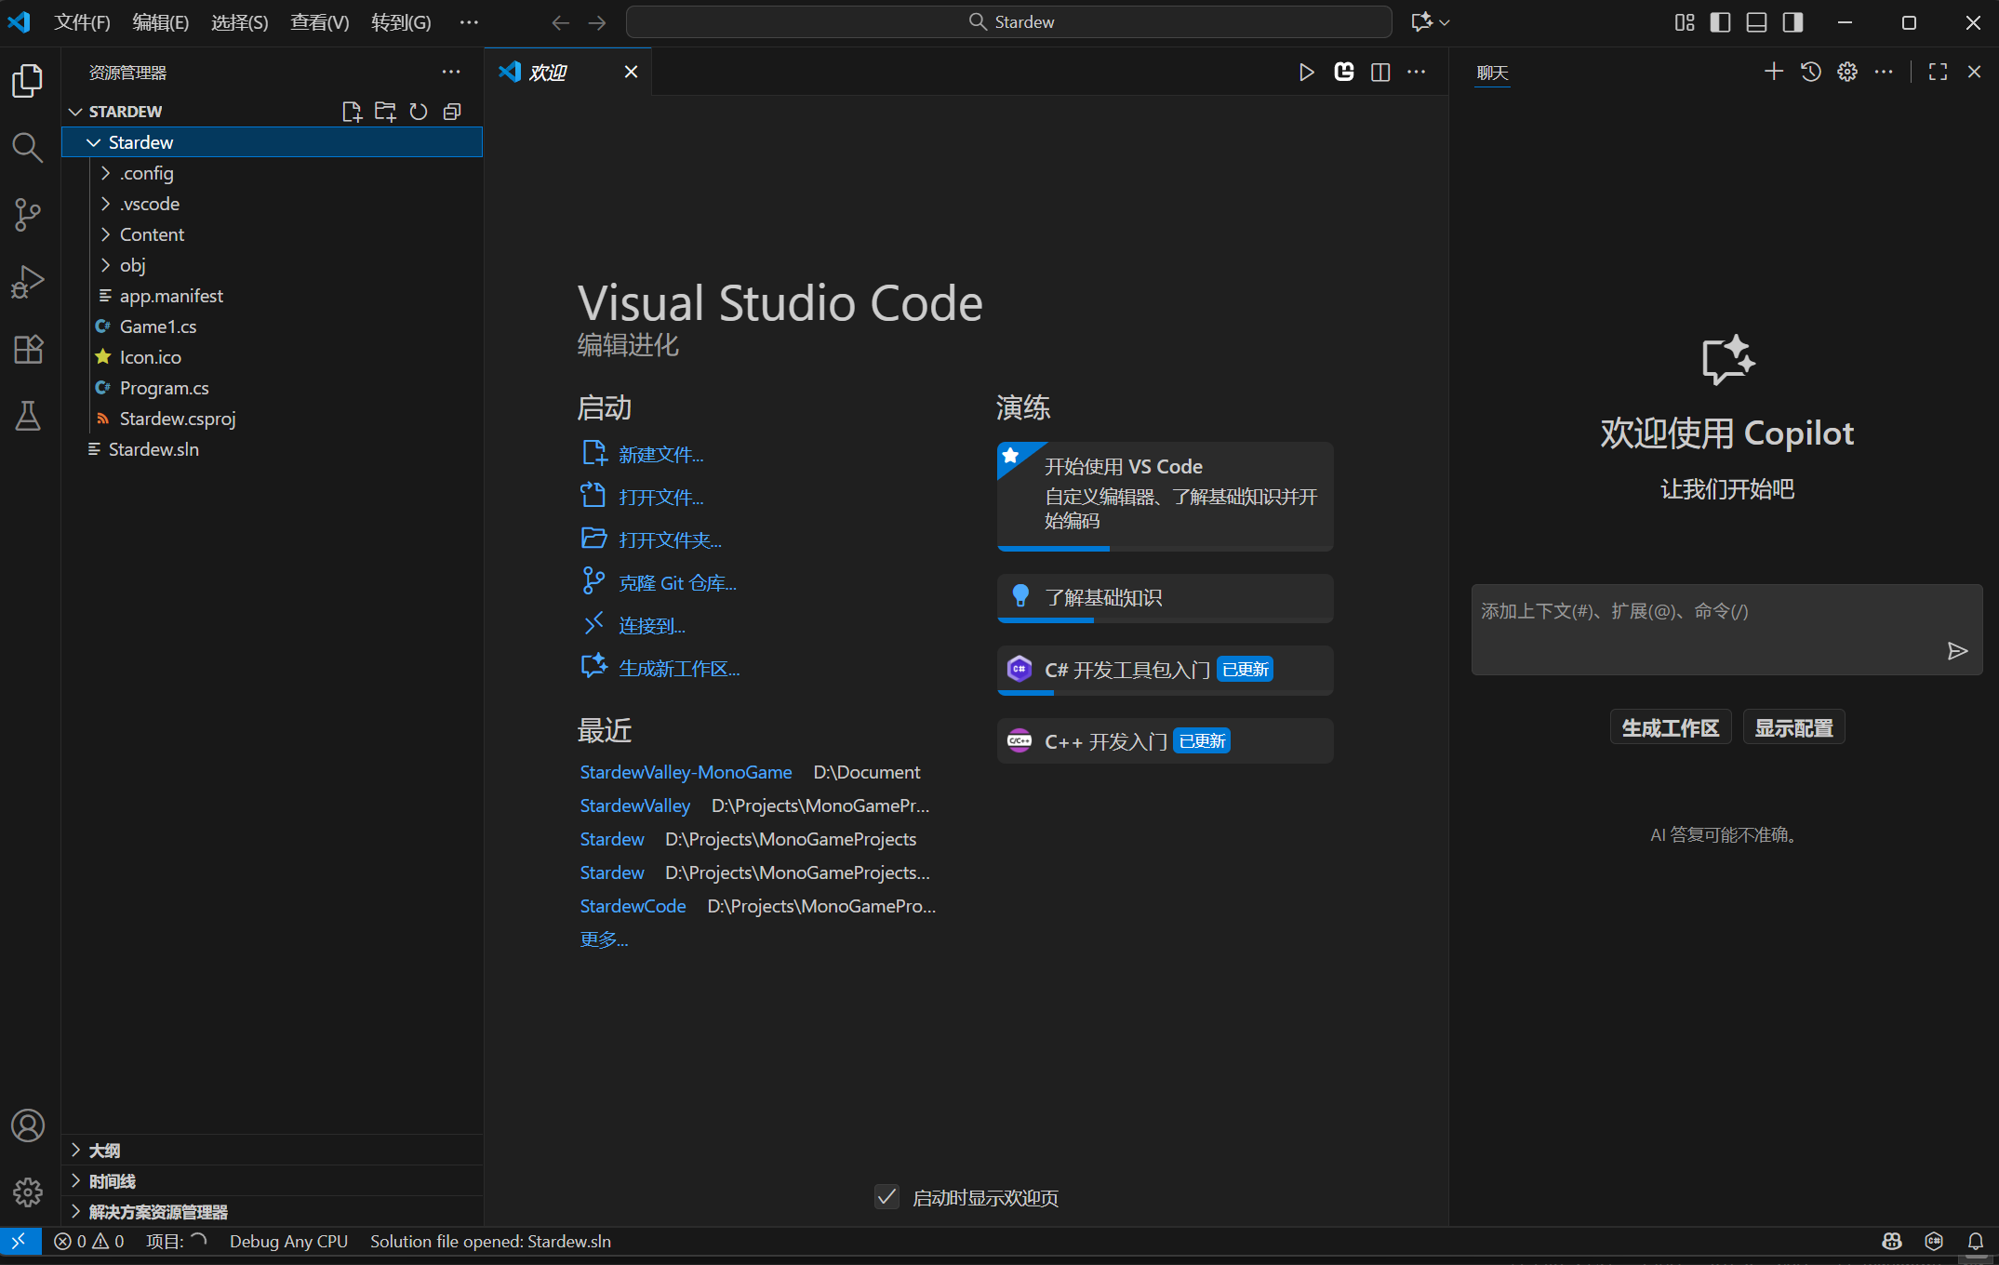Toggle the primary sidebar visibility
1999x1265 pixels.
click(1720, 22)
